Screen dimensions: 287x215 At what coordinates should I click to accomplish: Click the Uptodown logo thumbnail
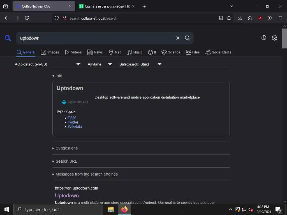point(75,102)
